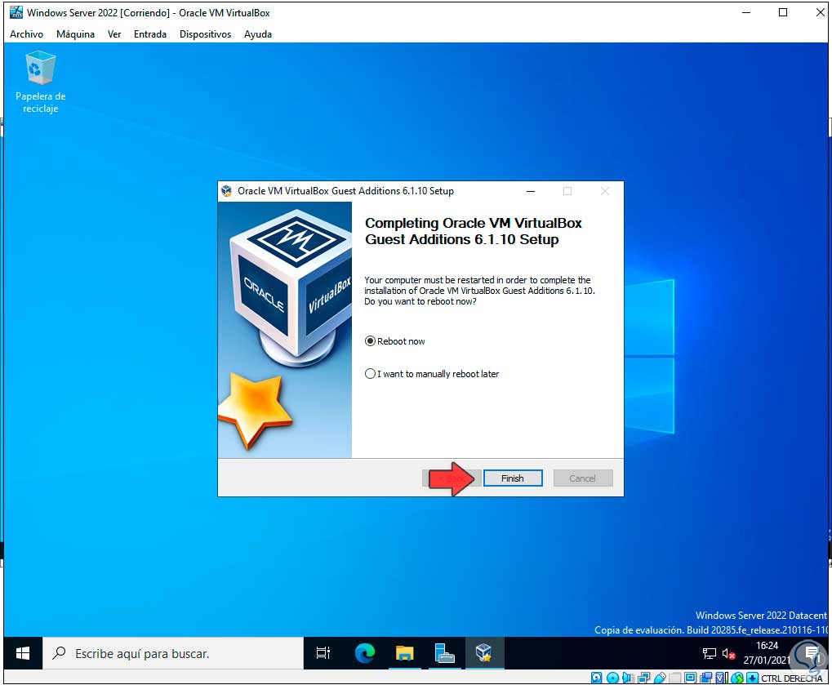Screen dimensions: 832x685
Task: Open the recording indicator in status bar
Action: pyautogui.click(x=706, y=678)
